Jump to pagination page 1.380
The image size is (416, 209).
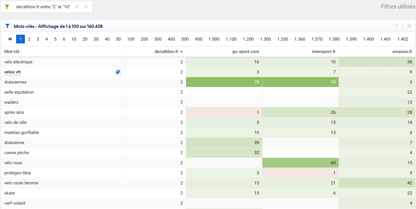(x=334, y=39)
